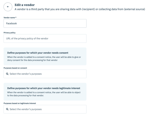
Task: Select the 'vendor needs consent' info box heading
Action: pyautogui.click(x=38, y=53)
